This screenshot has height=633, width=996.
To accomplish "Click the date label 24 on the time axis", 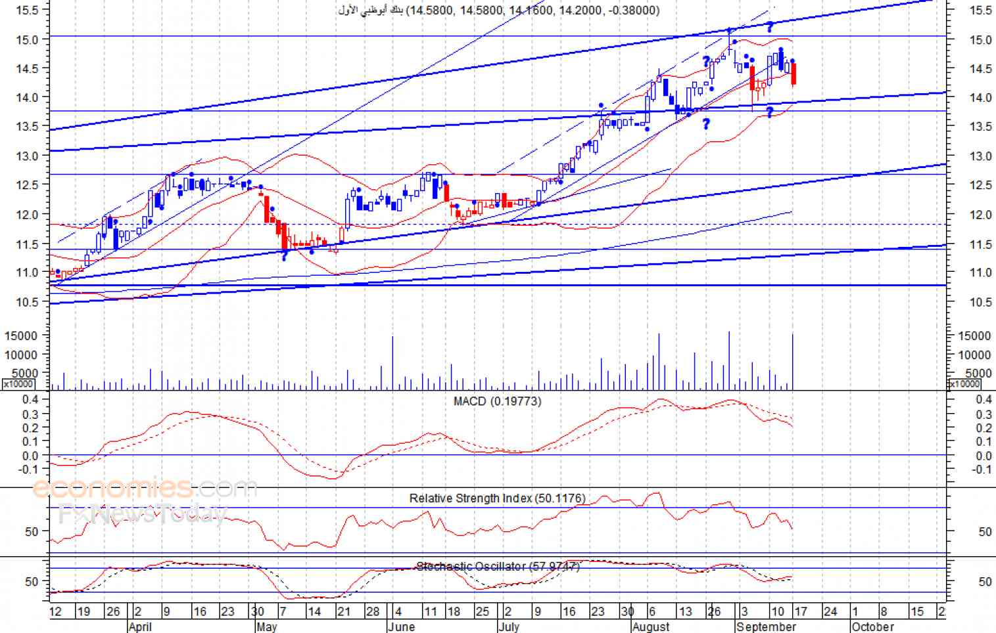I will [x=830, y=612].
